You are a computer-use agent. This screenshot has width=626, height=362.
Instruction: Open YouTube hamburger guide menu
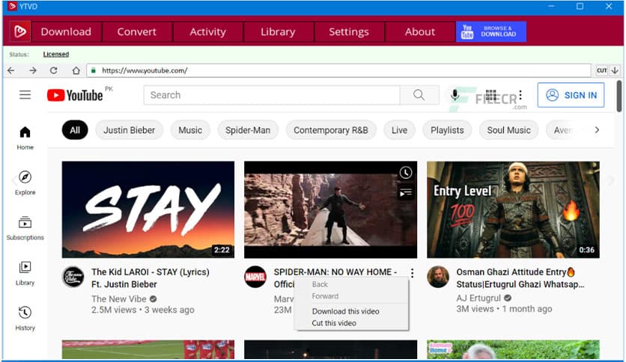point(25,95)
